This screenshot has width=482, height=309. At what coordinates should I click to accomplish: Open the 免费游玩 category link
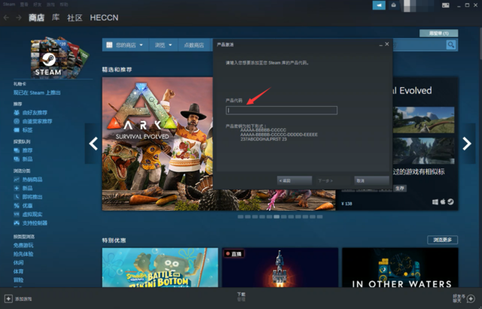tap(23, 245)
